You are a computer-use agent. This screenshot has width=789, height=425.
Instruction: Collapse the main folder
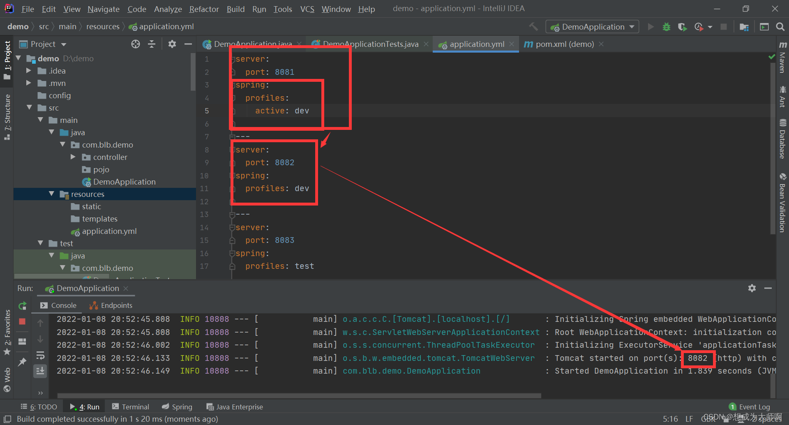(x=40, y=120)
